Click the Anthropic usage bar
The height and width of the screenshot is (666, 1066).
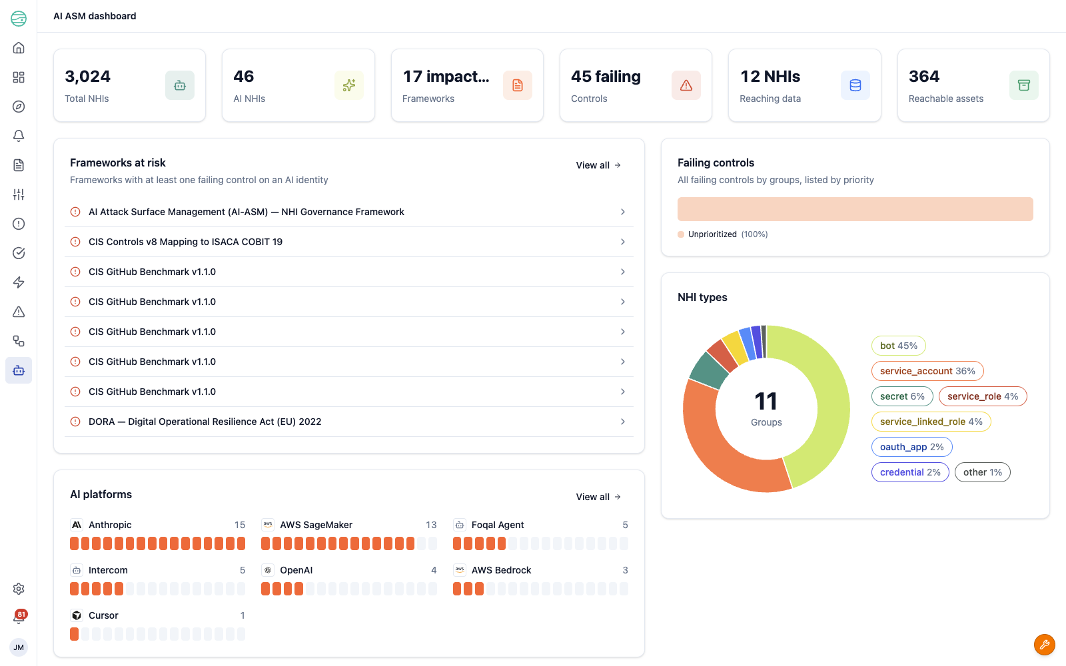[x=157, y=543]
